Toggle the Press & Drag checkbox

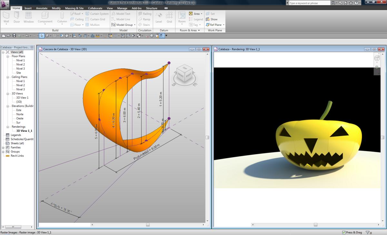click(344, 232)
